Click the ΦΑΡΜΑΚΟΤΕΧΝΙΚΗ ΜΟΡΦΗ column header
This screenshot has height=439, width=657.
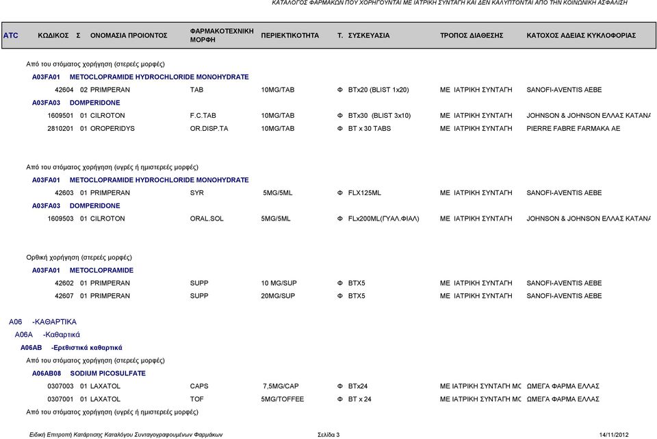click(222, 35)
